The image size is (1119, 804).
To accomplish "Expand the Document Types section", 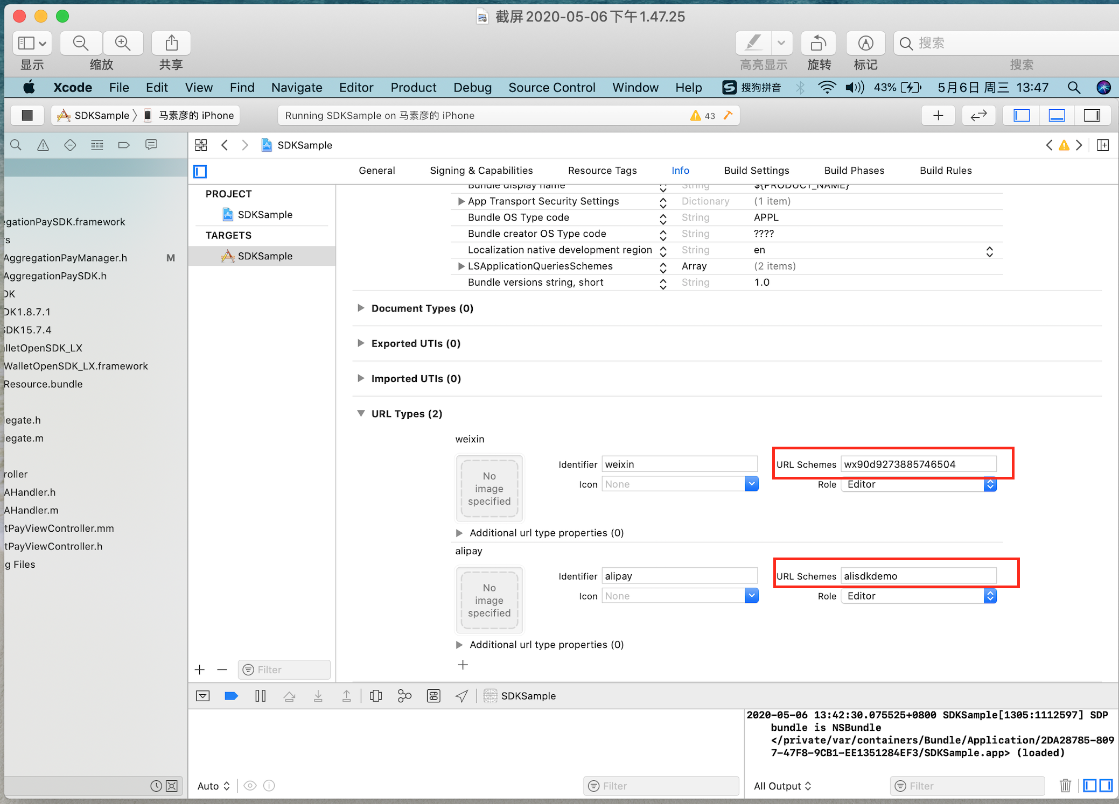I will pyautogui.click(x=361, y=308).
